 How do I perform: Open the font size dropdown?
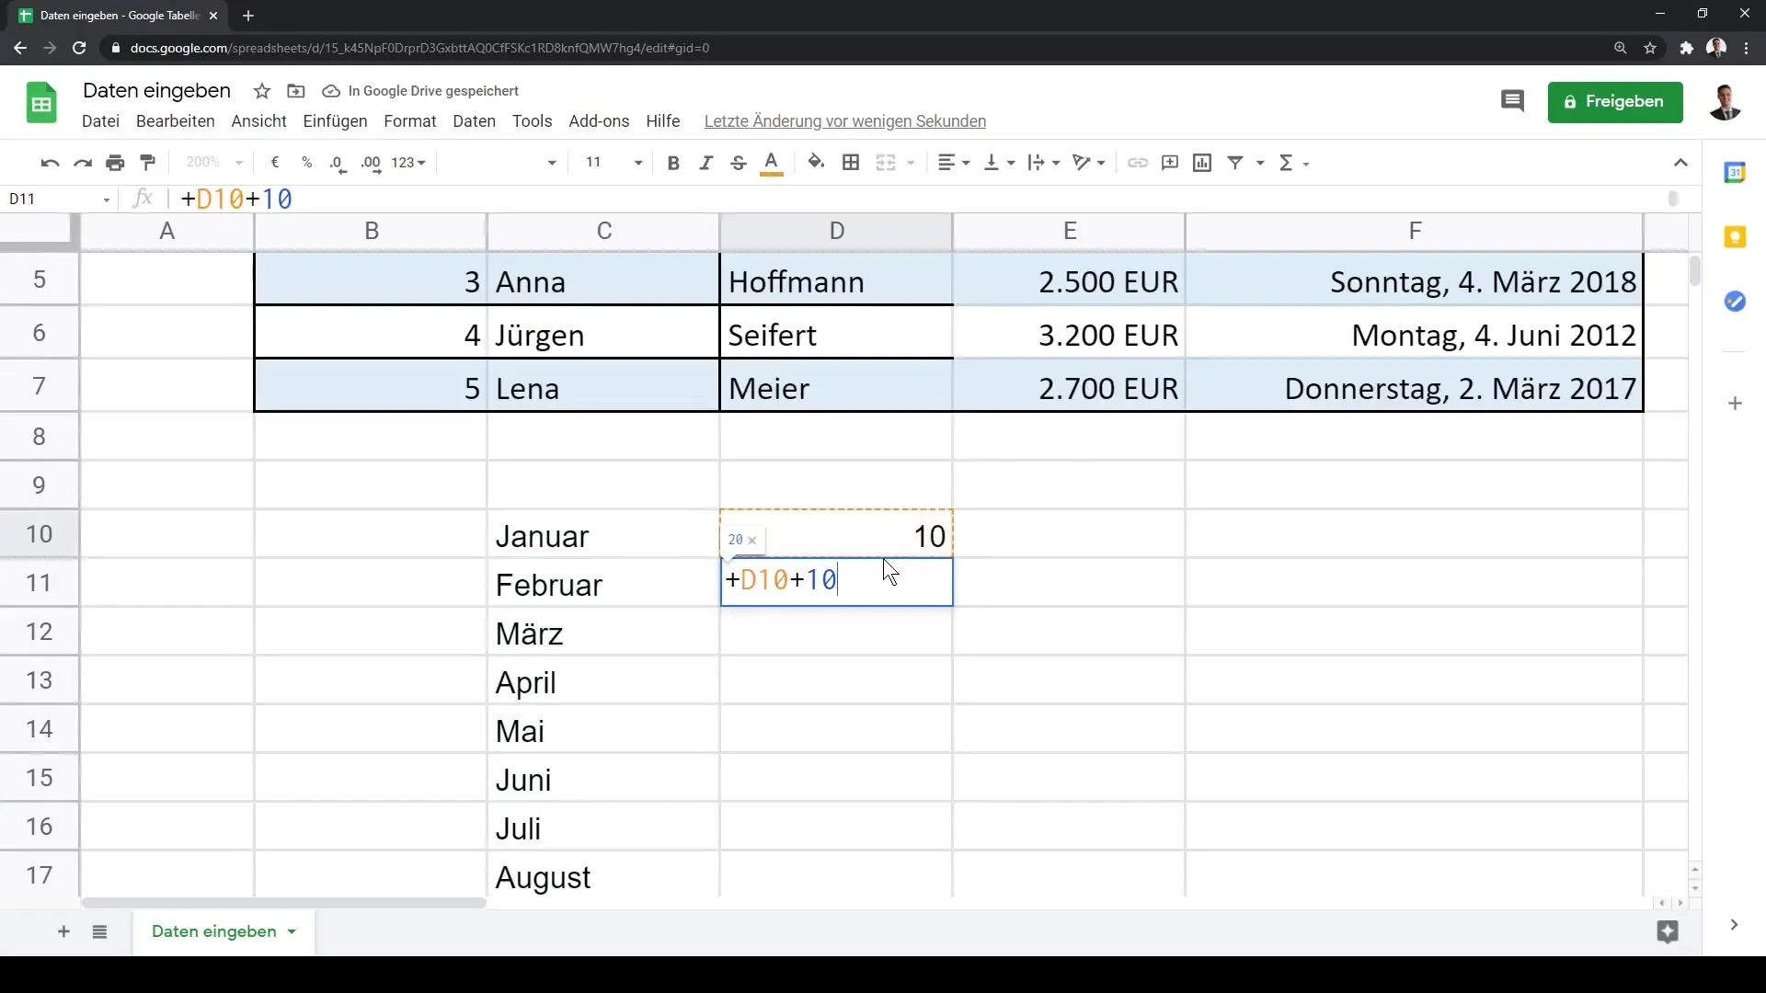coord(613,163)
